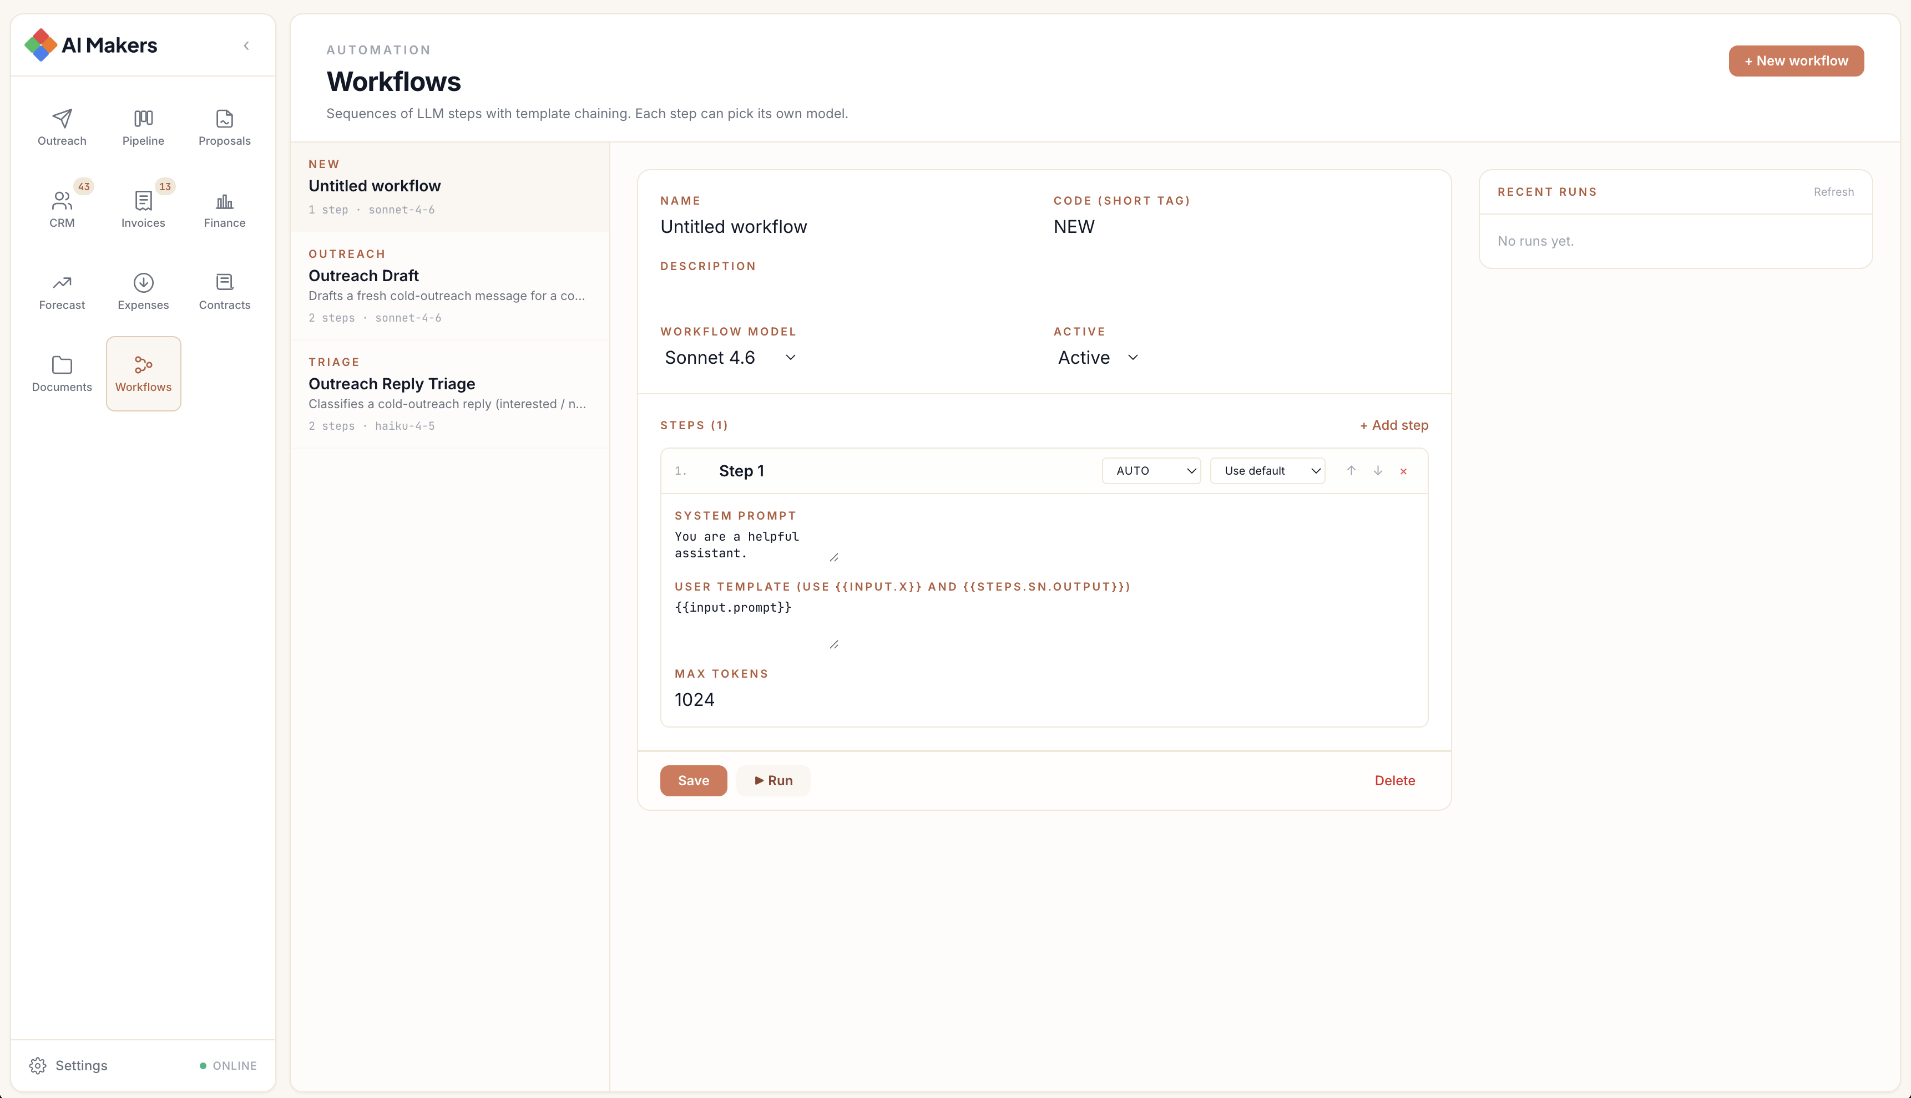Viewport: 1911px width, 1098px height.
Task: Click the 'RECENT RUNS' heading
Action: (1548, 192)
